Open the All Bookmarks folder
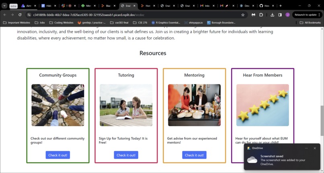This screenshot has height=173, width=324. click(x=310, y=23)
